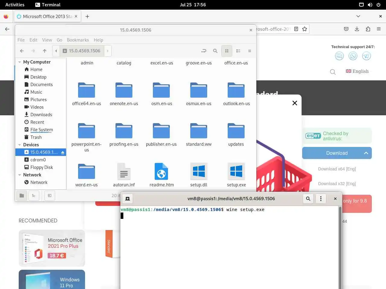The image size is (386, 289).
Task: Open the outlook.en-us folder
Action: coord(236,94)
